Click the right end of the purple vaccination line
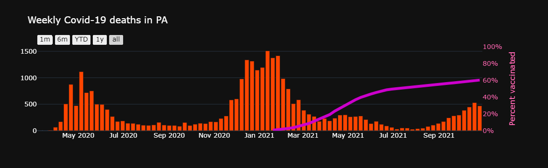The width and height of the screenshot is (548, 168). point(479,80)
